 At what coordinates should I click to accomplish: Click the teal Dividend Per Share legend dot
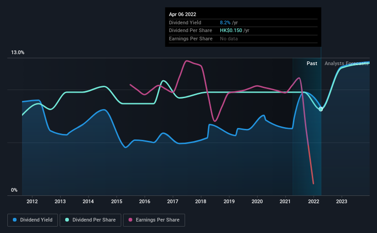pyautogui.click(x=67, y=220)
